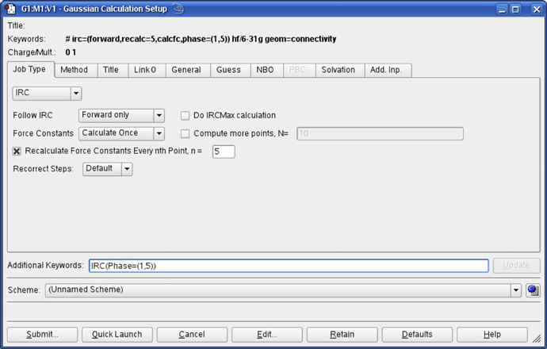The image size is (547, 349).
Task: Open Help for calculation setup
Action: (x=492, y=335)
